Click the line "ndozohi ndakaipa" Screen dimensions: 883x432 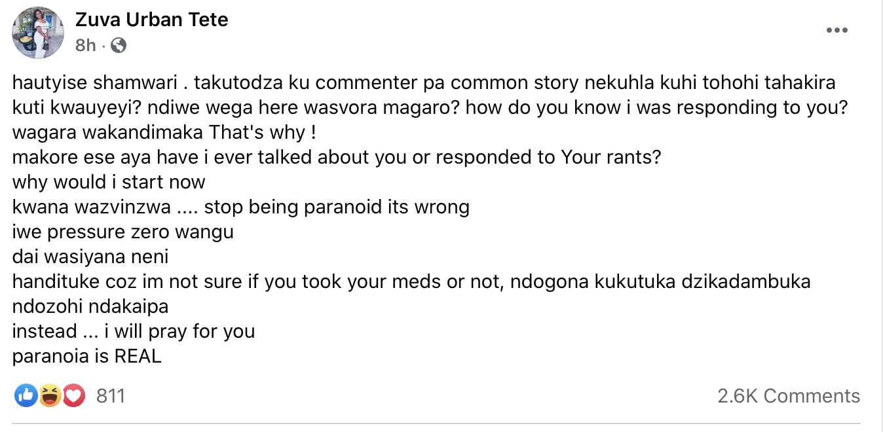point(90,306)
